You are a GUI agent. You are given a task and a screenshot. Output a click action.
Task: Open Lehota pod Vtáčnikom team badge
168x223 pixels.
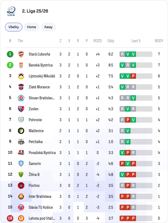coord(21,218)
